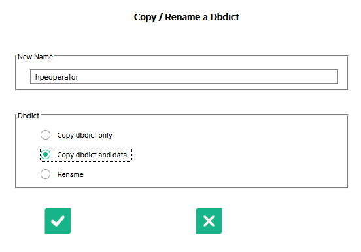Image resolution: width=361 pixels, height=252 pixels.
Task: Click the white cross glyph inside the green button
Action: (209, 221)
